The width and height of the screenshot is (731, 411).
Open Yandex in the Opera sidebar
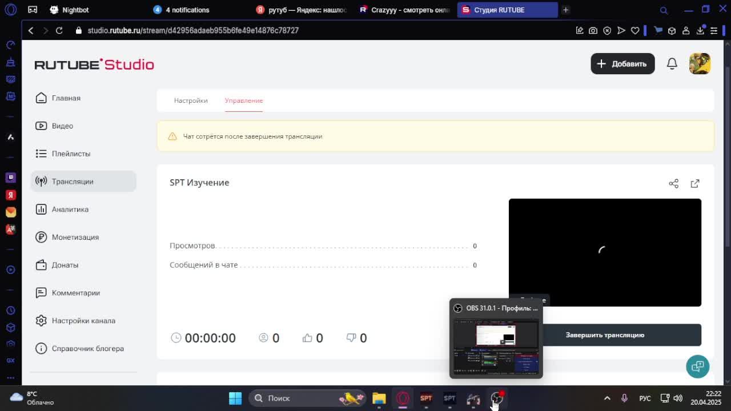(x=10, y=195)
